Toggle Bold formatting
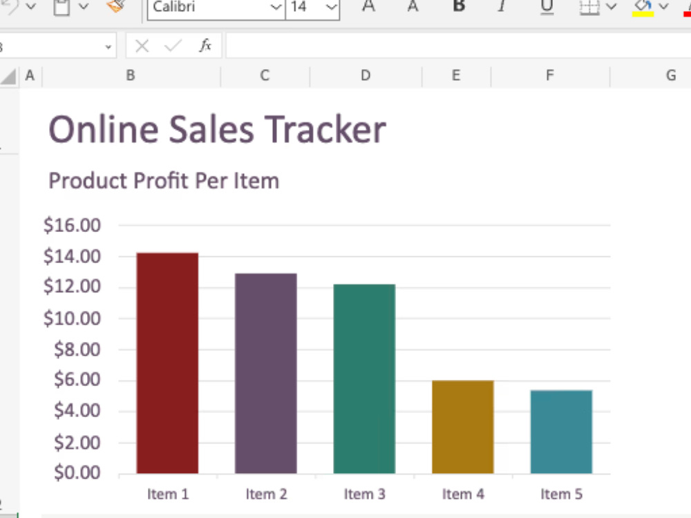Screen dimensions: 691x518 (x=459, y=6)
